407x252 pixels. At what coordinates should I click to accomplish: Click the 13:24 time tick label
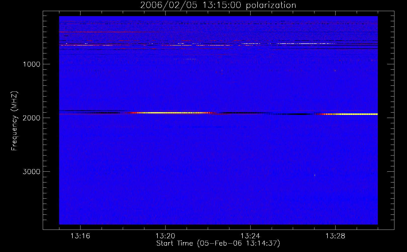250,236
